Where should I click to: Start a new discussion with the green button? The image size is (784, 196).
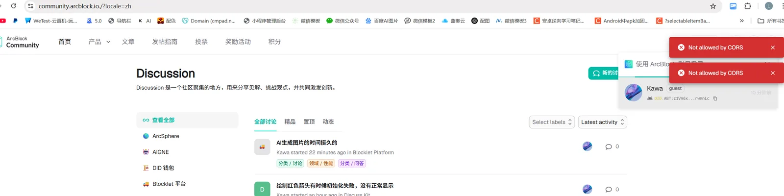coord(603,73)
